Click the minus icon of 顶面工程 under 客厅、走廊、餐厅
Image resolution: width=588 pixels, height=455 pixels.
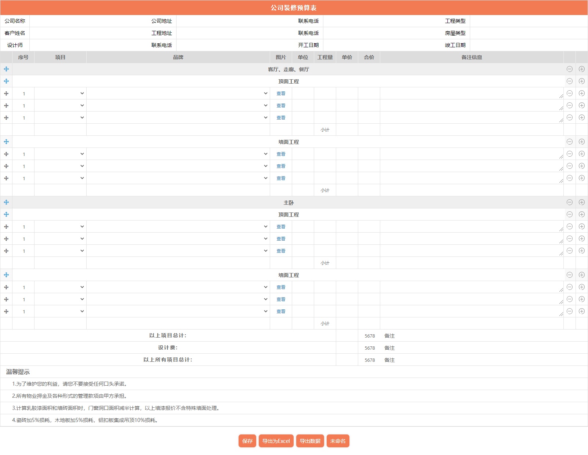pyautogui.click(x=570, y=81)
